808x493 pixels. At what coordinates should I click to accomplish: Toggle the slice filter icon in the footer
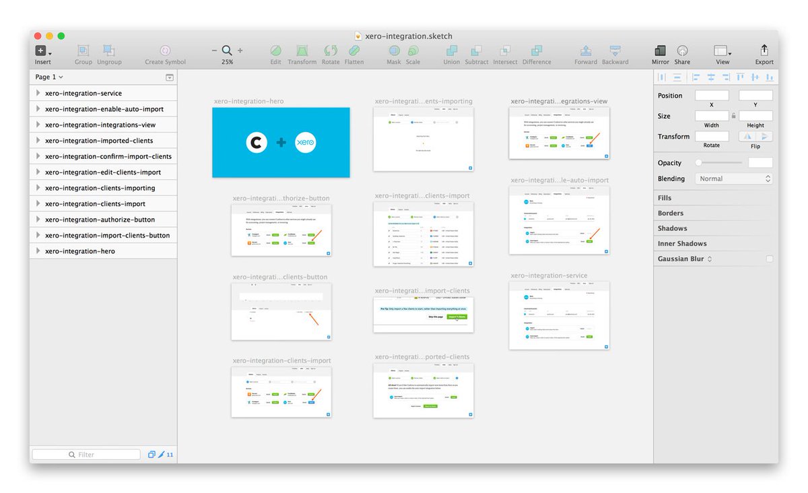[x=162, y=455]
